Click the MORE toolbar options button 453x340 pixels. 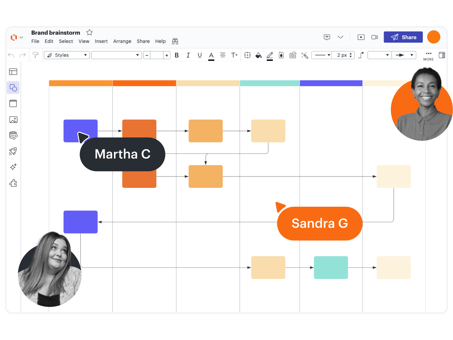[x=428, y=55]
